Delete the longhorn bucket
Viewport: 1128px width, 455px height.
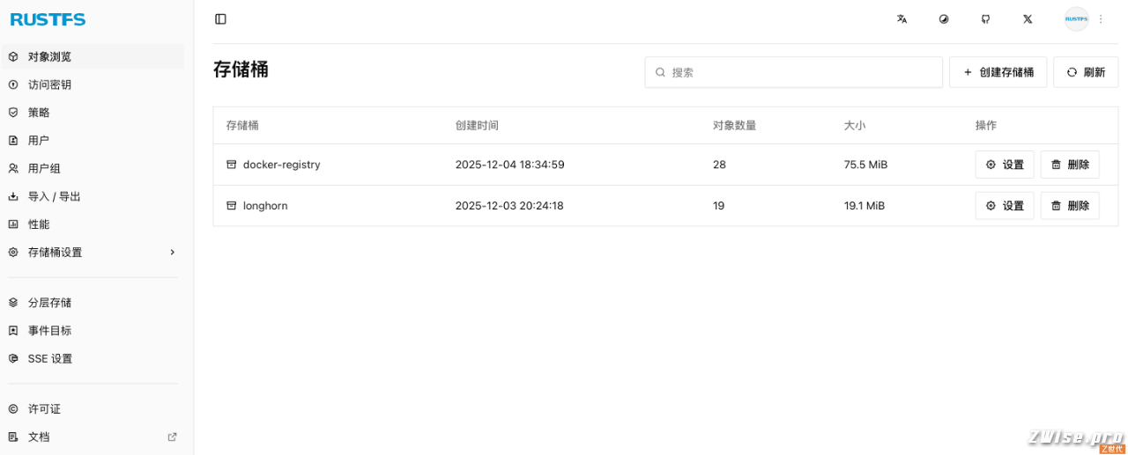1069,206
